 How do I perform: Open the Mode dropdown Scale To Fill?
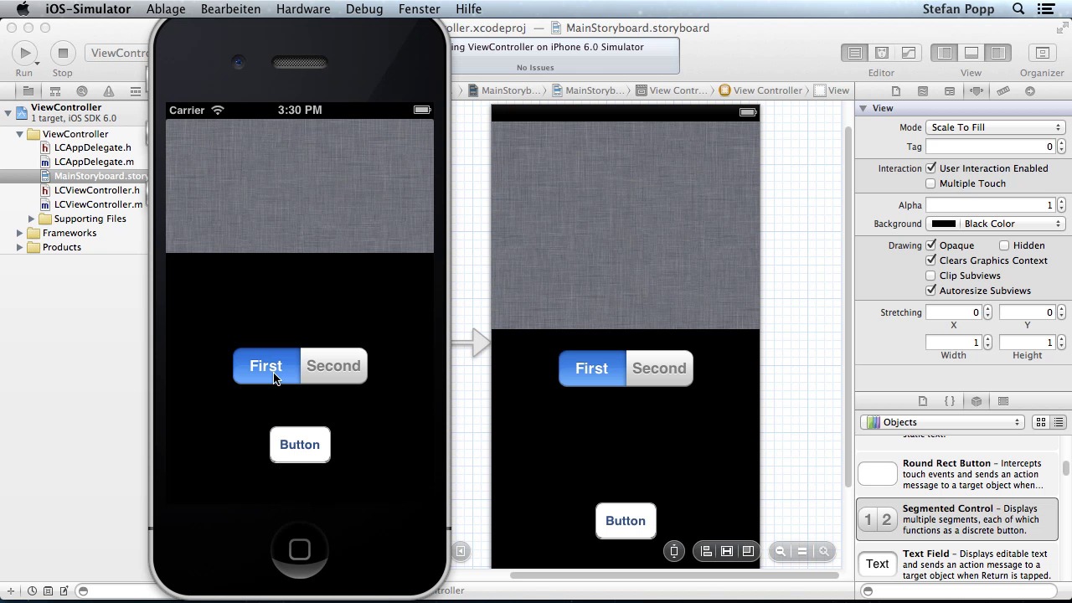(x=995, y=127)
